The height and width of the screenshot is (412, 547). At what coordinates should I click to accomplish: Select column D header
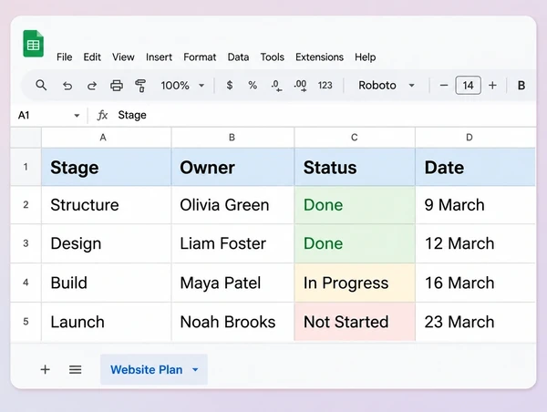476,138
